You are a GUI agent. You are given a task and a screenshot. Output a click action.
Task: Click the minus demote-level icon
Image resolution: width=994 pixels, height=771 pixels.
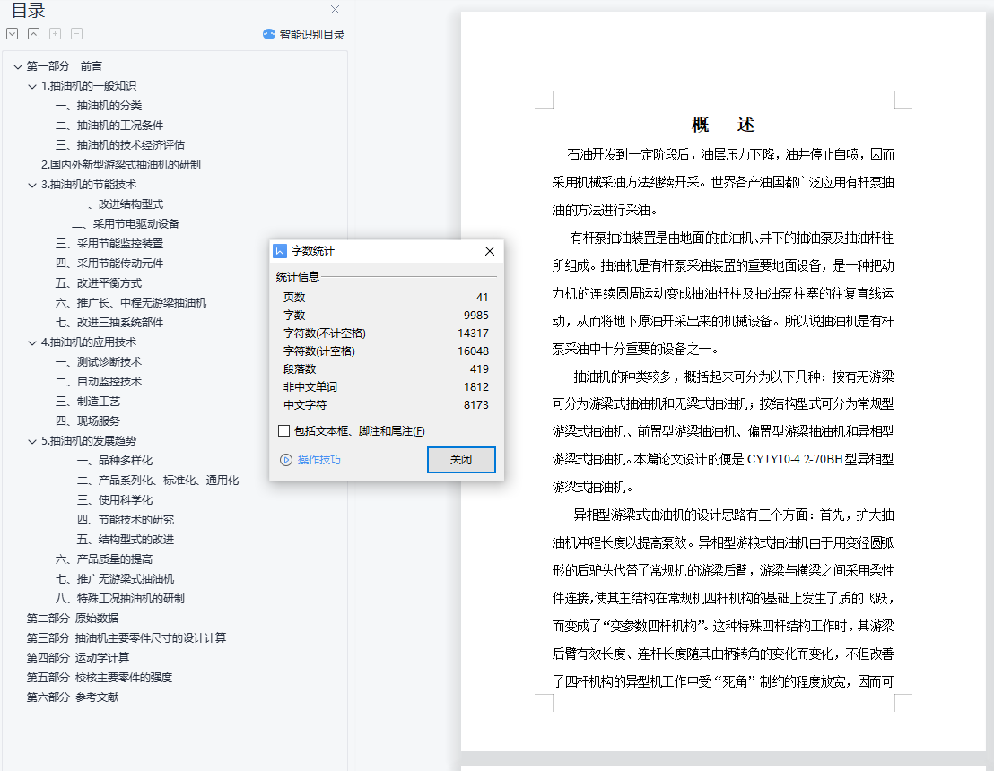[x=77, y=33]
